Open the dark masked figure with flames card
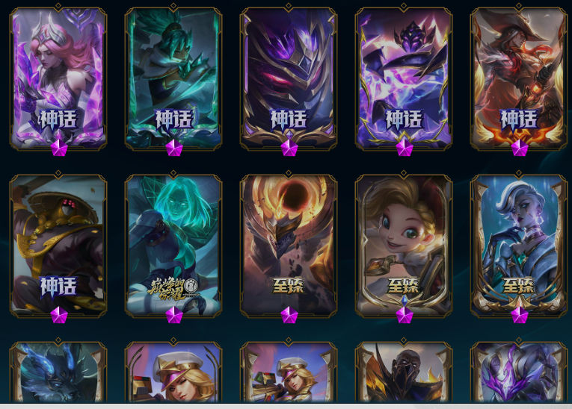This screenshot has width=572, height=409. 404,372
